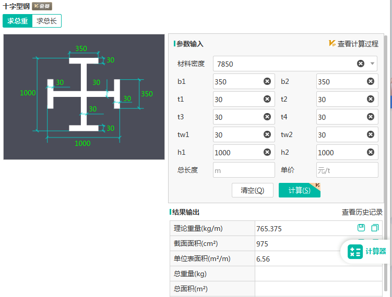The height and width of the screenshot is (297, 392).
Task: Open 查看历史记录 link
Action: [x=362, y=212]
